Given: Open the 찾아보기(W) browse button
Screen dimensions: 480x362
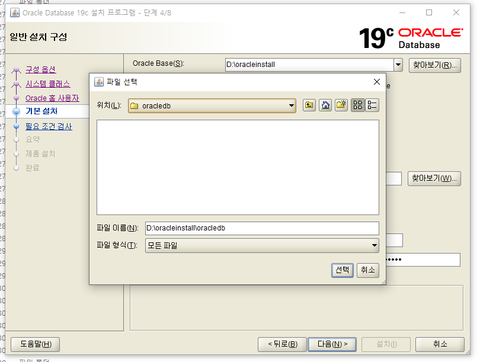Looking at the screenshot, I should (x=434, y=178).
